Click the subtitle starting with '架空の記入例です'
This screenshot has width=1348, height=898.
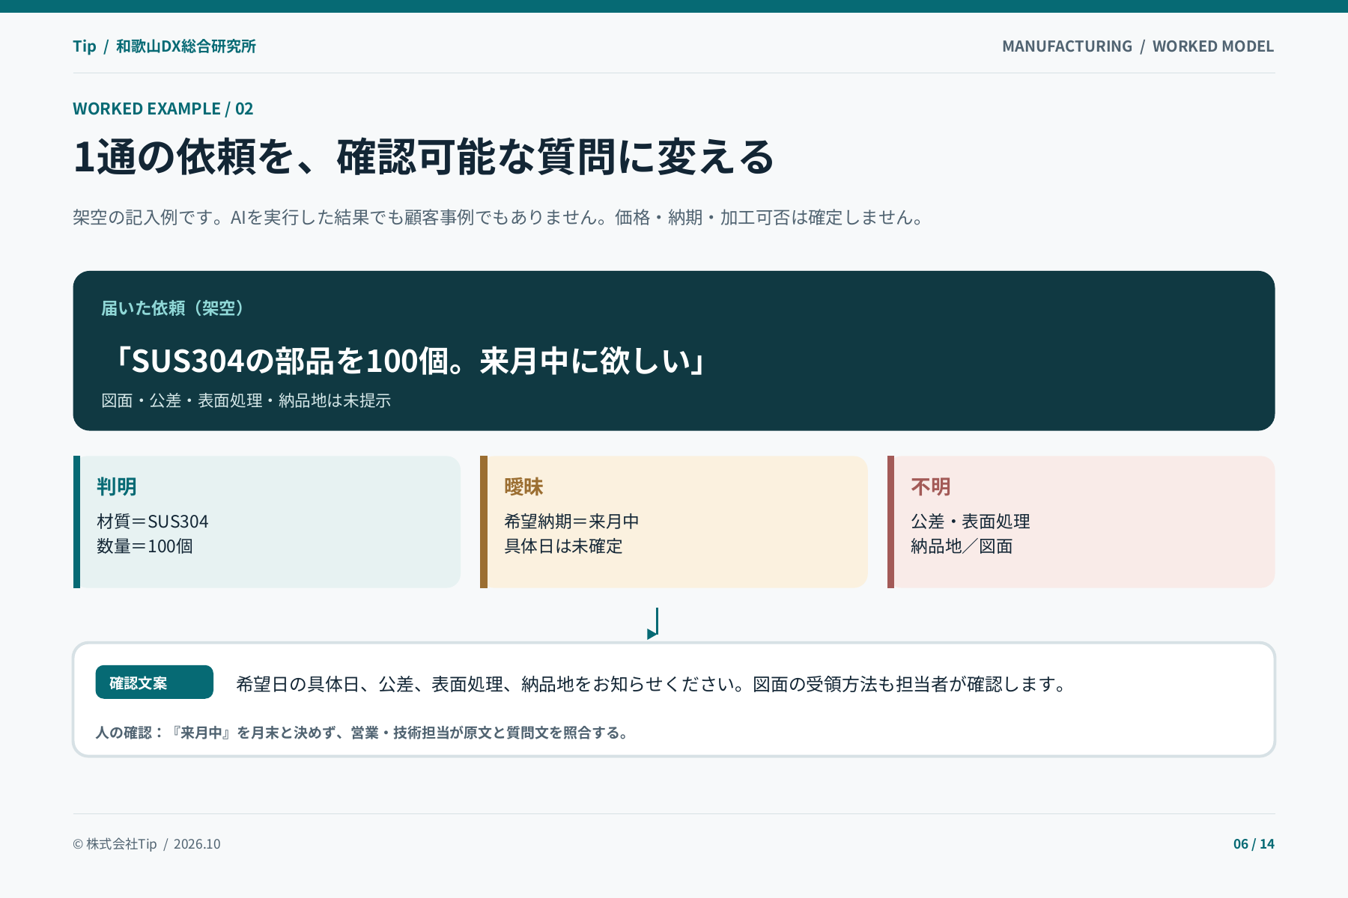tap(500, 218)
